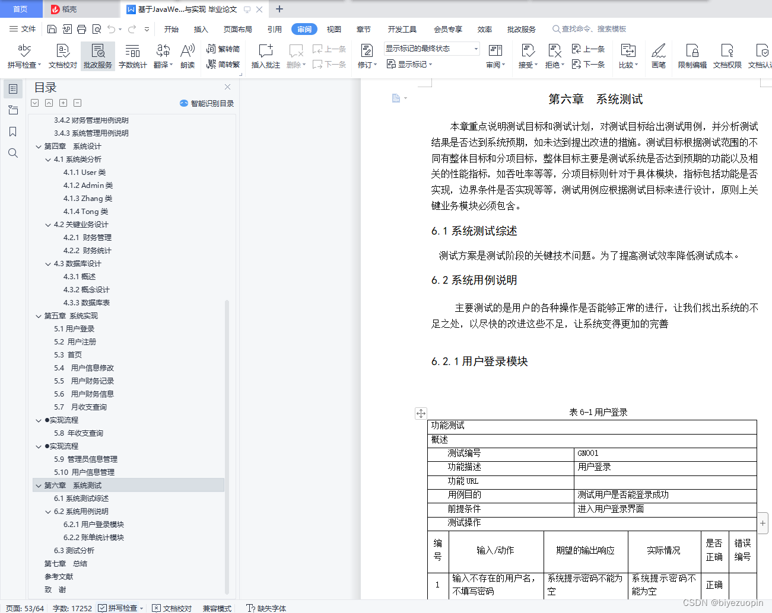This screenshot has height=613, width=772.
Task: Click 拼写检查 in status bar
Action: (x=120, y=608)
